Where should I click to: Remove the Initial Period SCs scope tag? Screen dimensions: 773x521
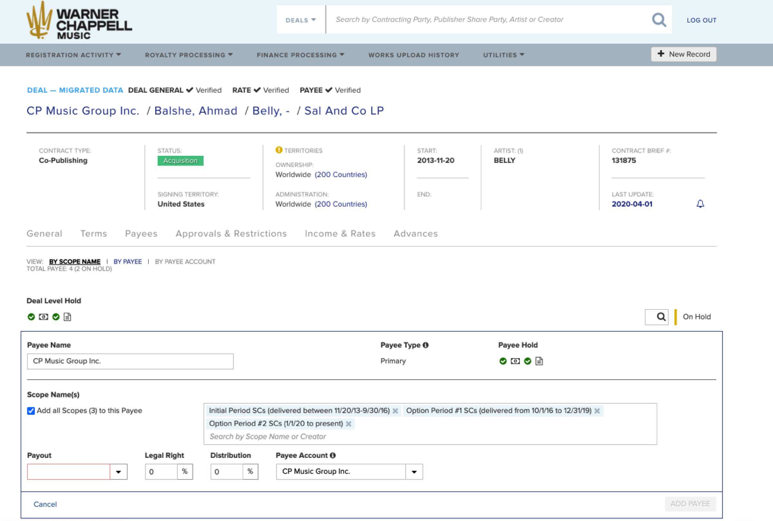click(x=395, y=411)
